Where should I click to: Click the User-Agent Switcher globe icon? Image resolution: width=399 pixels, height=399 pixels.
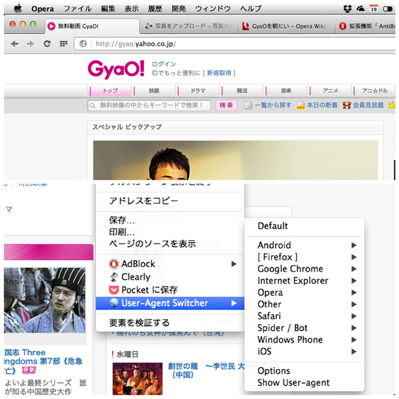pos(114,303)
